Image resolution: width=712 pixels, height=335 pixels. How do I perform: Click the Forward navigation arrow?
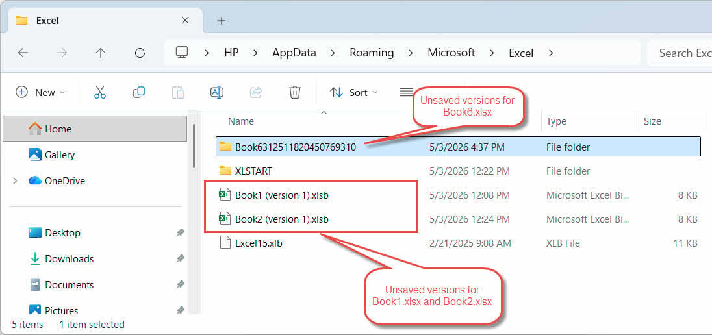click(62, 53)
